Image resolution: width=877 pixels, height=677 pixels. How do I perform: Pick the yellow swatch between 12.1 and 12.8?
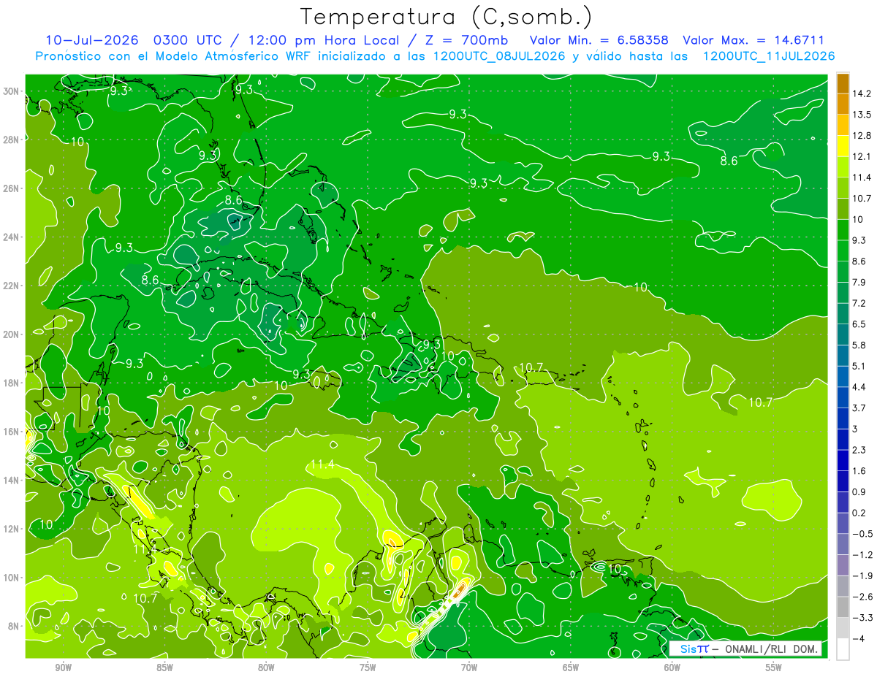pos(842,146)
